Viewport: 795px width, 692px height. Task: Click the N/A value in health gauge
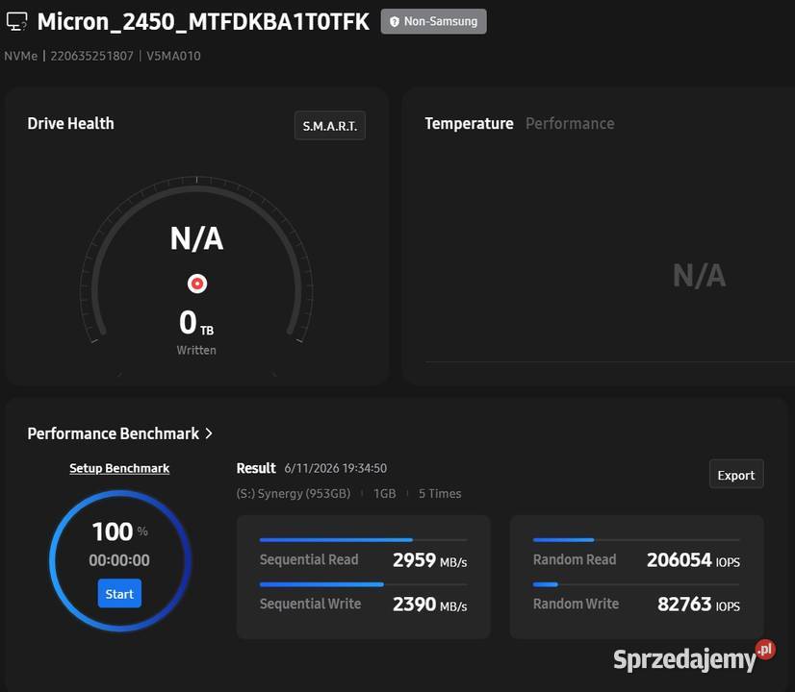(x=196, y=238)
